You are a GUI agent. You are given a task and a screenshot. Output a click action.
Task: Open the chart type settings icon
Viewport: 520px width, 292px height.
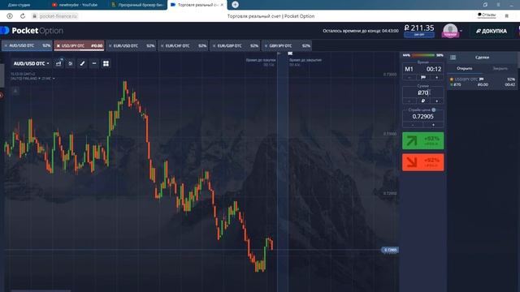coord(58,63)
